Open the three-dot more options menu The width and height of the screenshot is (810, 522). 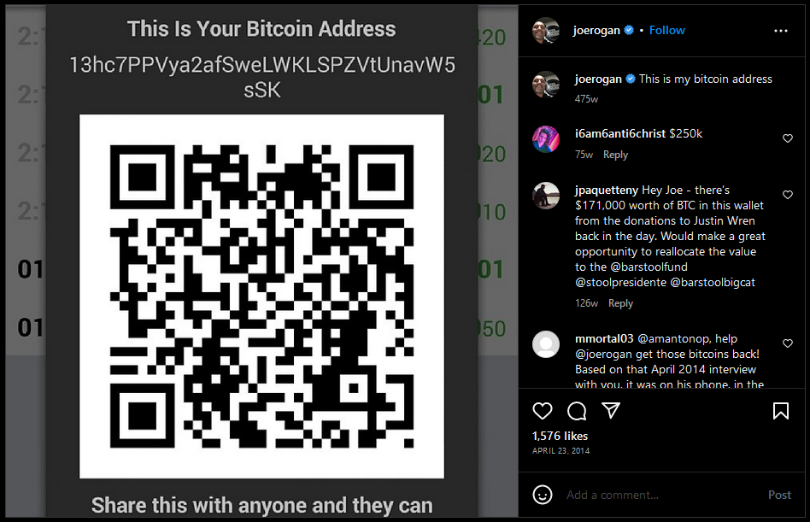pyautogui.click(x=781, y=31)
